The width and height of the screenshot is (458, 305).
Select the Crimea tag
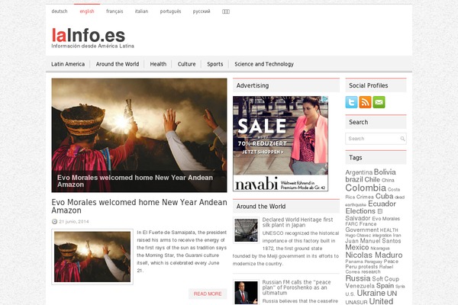coord(365,197)
